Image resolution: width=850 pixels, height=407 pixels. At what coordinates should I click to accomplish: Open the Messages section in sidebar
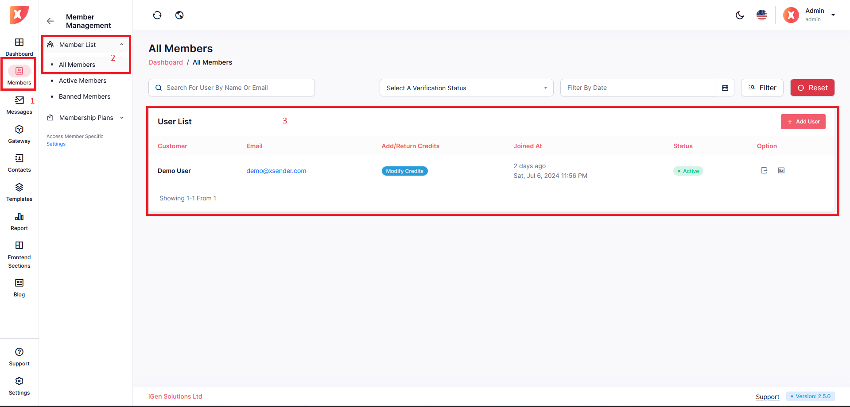coord(19,105)
